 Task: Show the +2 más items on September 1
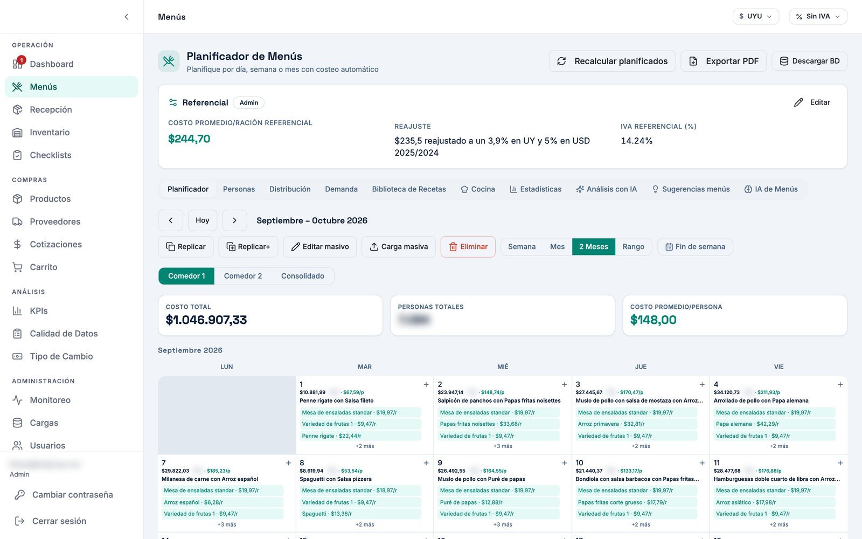click(x=365, y=446)
